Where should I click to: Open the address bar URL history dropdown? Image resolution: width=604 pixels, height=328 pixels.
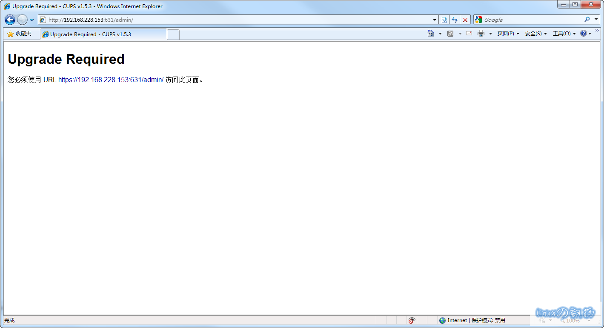click(x=435, y=20)
